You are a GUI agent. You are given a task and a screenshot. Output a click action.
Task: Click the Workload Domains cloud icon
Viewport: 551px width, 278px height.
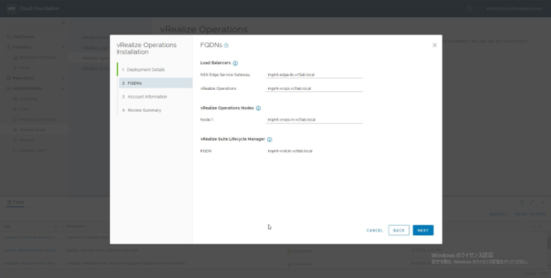pyautogui.click(x=15, y=58)
